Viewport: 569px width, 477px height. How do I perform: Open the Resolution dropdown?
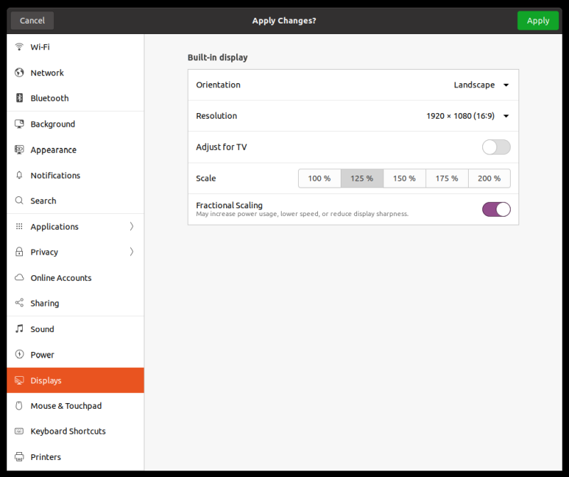tap(468, 116)
